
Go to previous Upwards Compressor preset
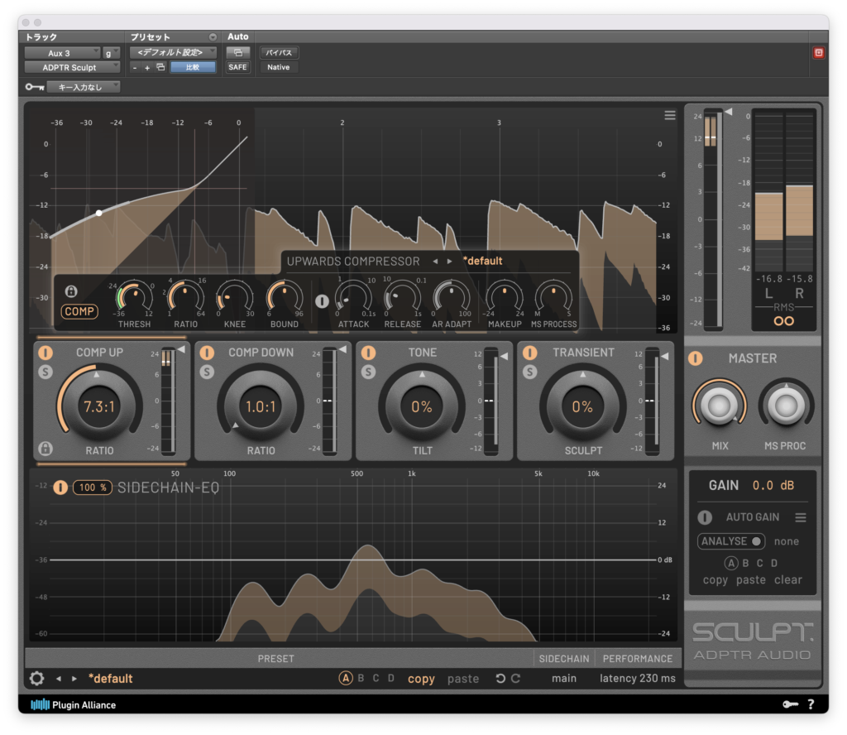pos(435,261)
